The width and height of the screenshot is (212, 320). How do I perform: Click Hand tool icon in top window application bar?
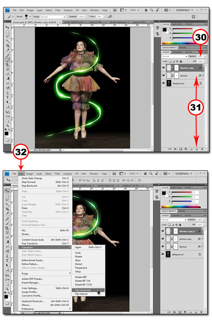[146, 10]
